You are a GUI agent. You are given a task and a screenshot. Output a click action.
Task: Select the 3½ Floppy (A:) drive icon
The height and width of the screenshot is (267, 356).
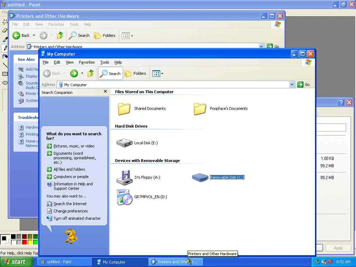click(124, 178)
